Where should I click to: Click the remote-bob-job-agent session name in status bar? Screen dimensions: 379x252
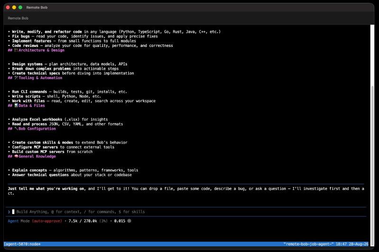point(309,244)
